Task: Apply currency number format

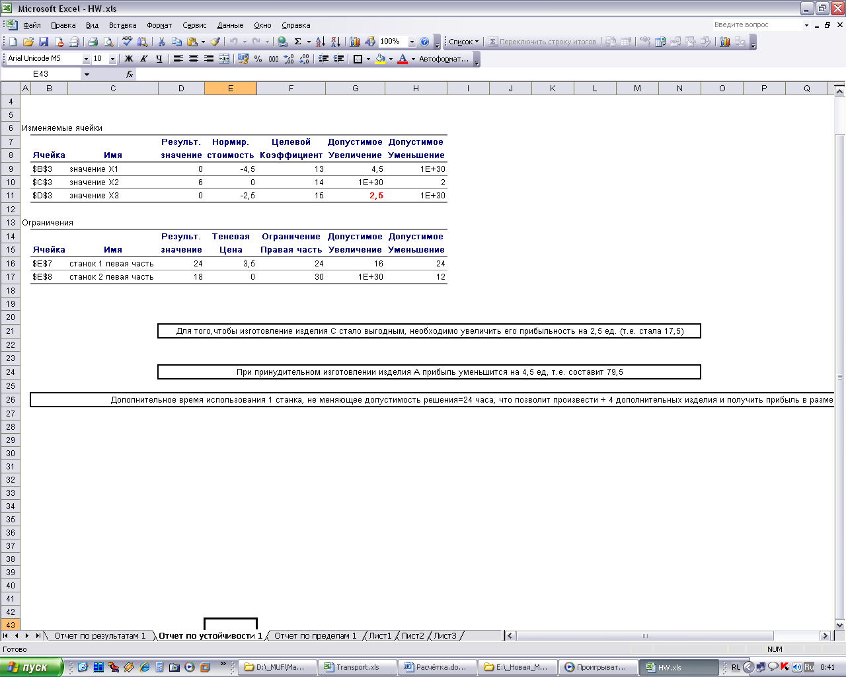Action: (x=243, y=59)
